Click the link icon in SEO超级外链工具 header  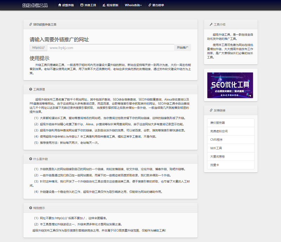pos(31,24)
